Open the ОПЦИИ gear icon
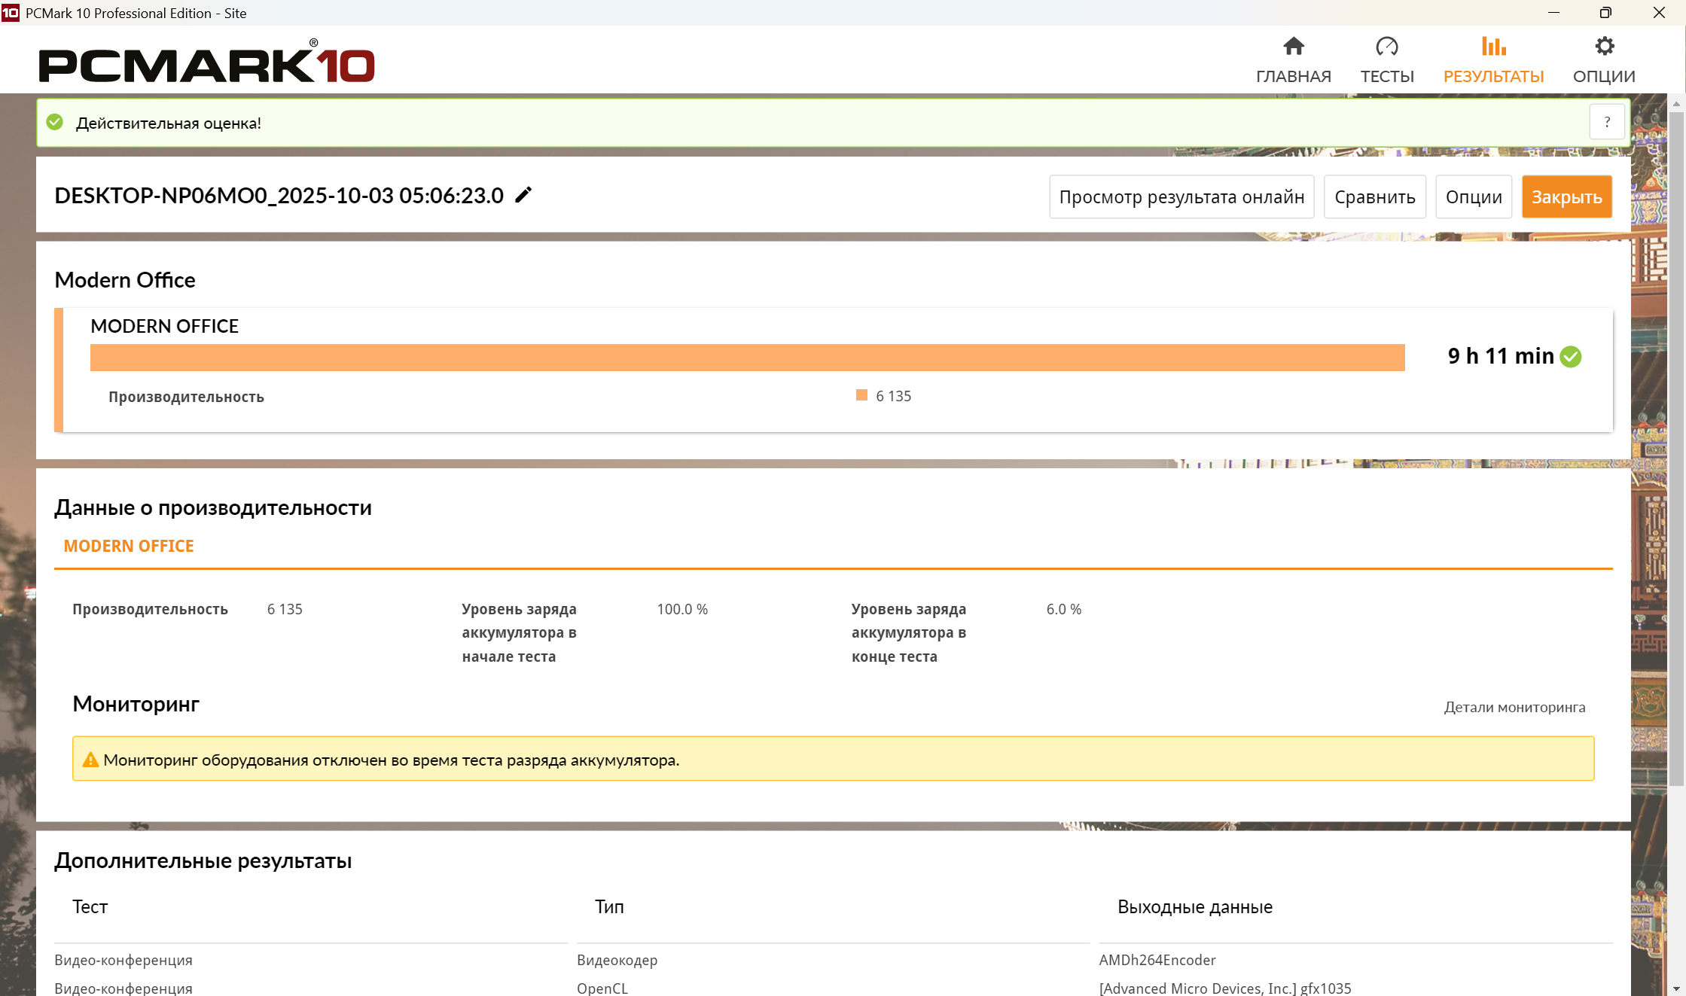This screenshot has height=996, width=1686. click(1604, 47)
